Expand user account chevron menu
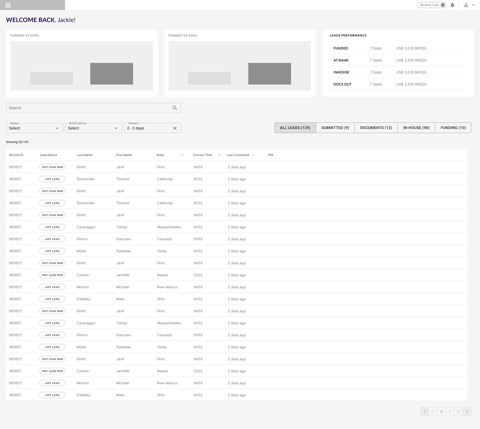The image size is (480, 429). tap(473, 5)
